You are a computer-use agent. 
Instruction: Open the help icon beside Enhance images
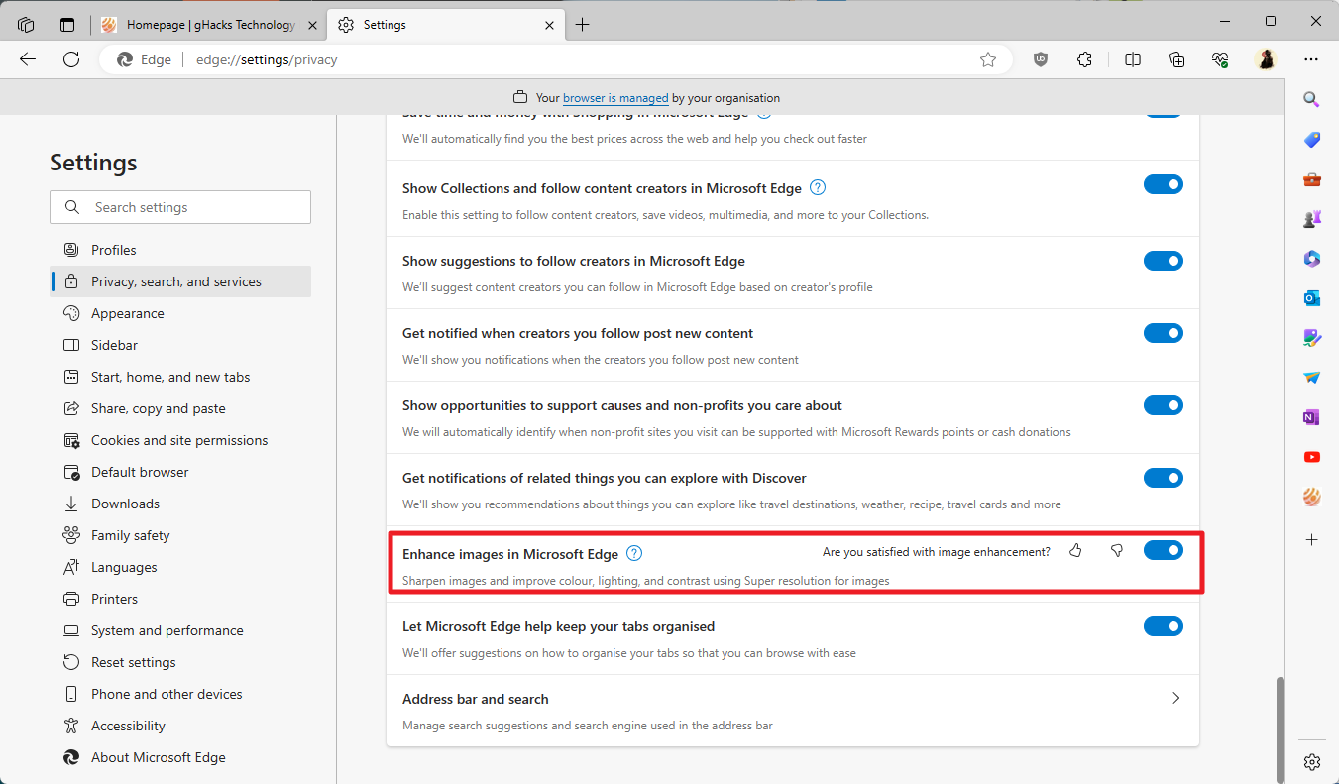coord(635,553)
